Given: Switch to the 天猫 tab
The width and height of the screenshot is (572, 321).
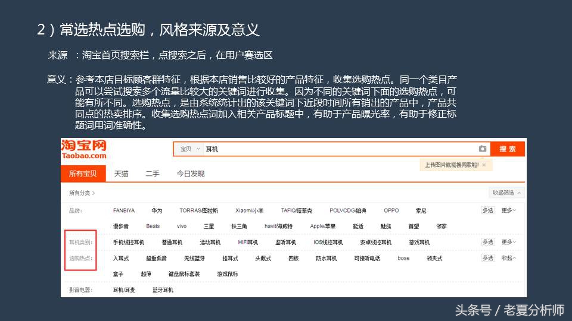Looking at the screenshot, I should (x=121, y=174).
